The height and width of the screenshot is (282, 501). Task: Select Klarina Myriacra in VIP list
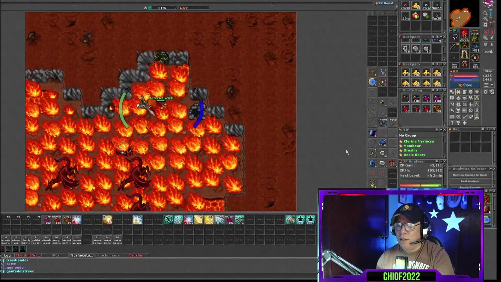pyautogui.click(x=418, y=141)
